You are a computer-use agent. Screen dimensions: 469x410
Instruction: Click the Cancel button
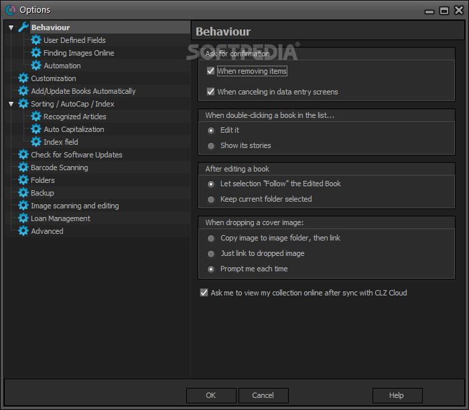[263, 395]
